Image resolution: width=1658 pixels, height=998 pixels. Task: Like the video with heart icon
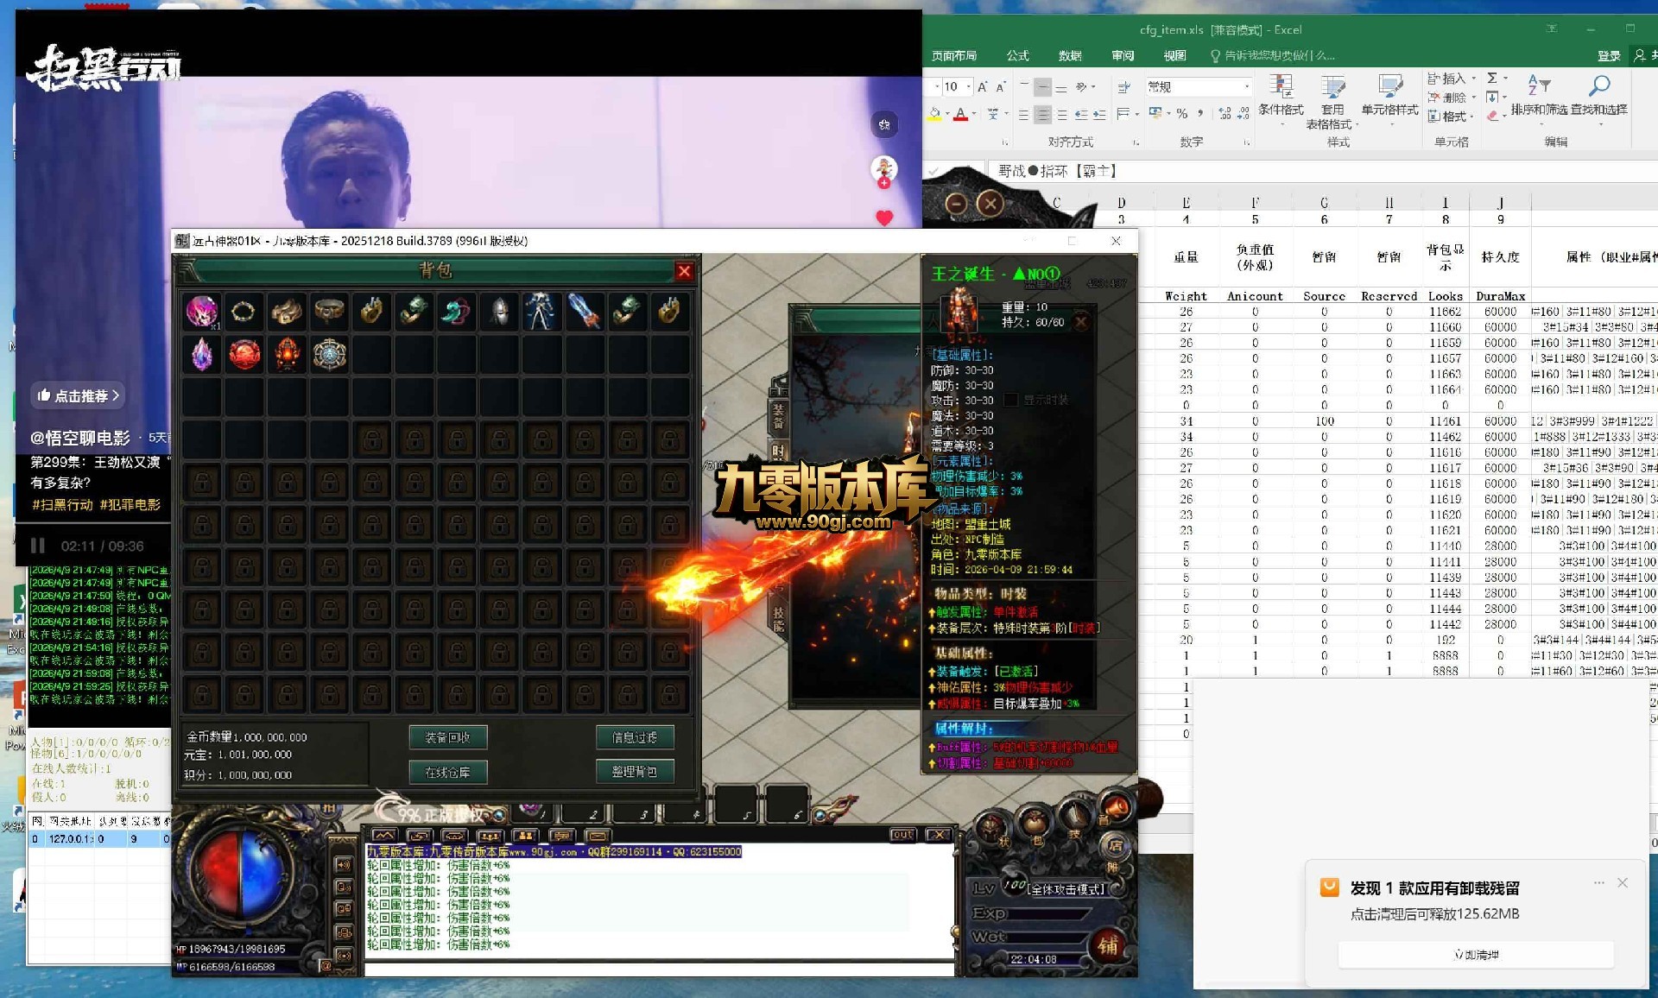pos(884,218)
